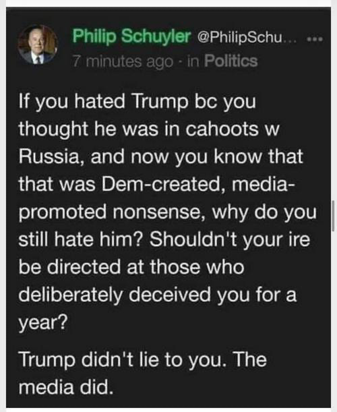Viewport: 337px width, 412px height.
Task: Open the three-dot more options menu
Action: tap(315, 40)
